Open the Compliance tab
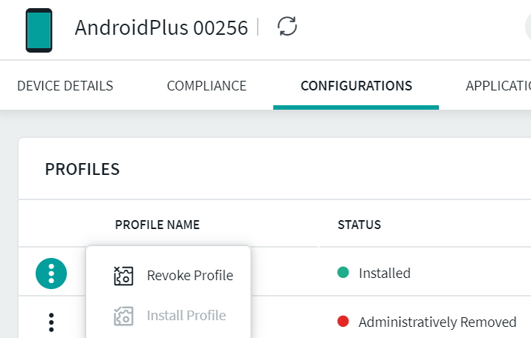The height and width of the screenshot is (338, 531). click(206, 86)
